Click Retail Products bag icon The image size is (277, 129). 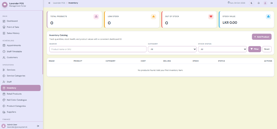tap(4, 94)
